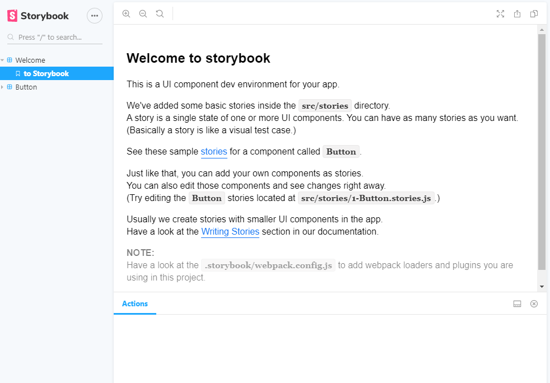The height and width of the screenshot is (383, 550).
Task: Select the "to Storybook" story
Action: coord(57,73)
